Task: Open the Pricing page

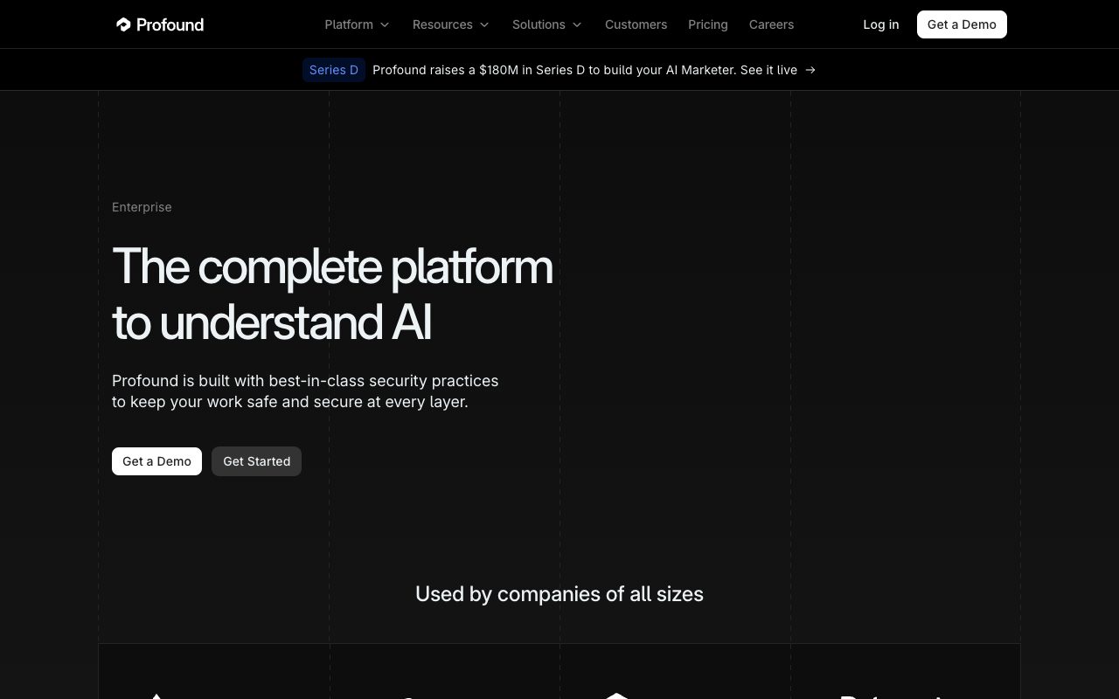Action: 707,24
